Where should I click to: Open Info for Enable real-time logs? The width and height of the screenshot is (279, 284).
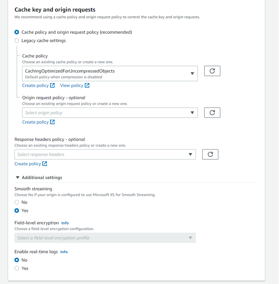pos(64,252)
